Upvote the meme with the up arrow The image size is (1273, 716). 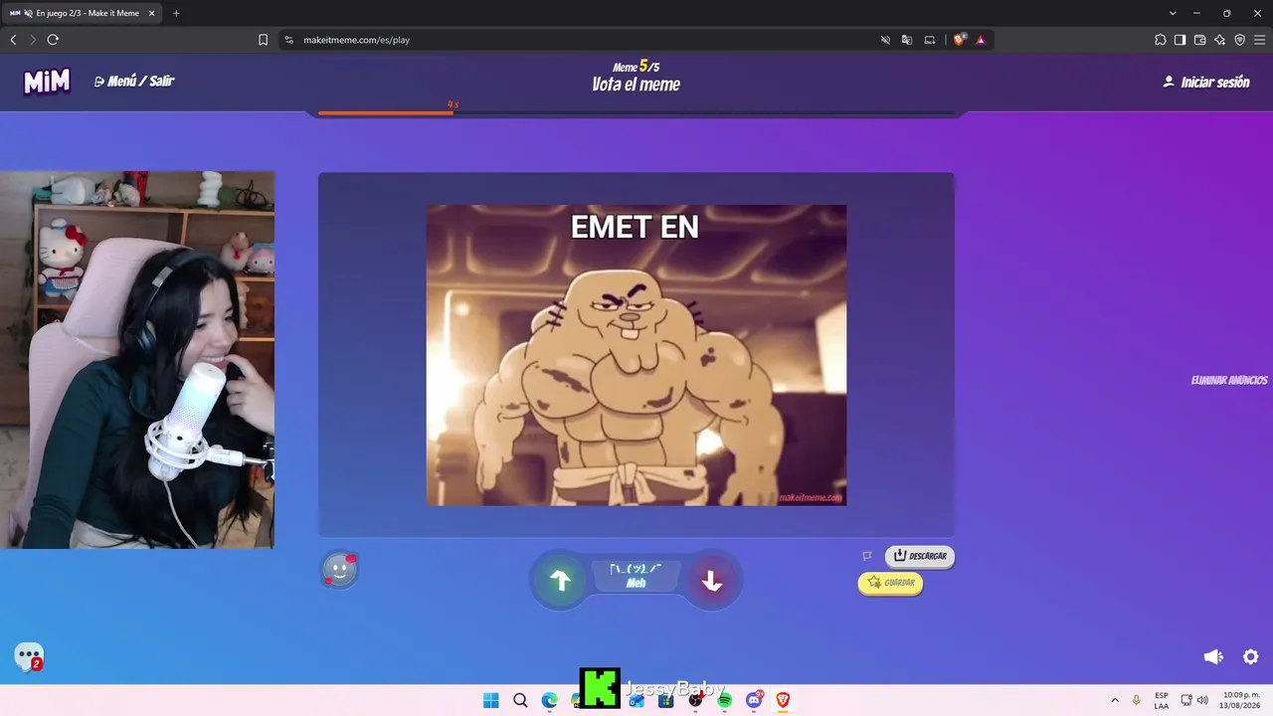click(x=561, y=581)
